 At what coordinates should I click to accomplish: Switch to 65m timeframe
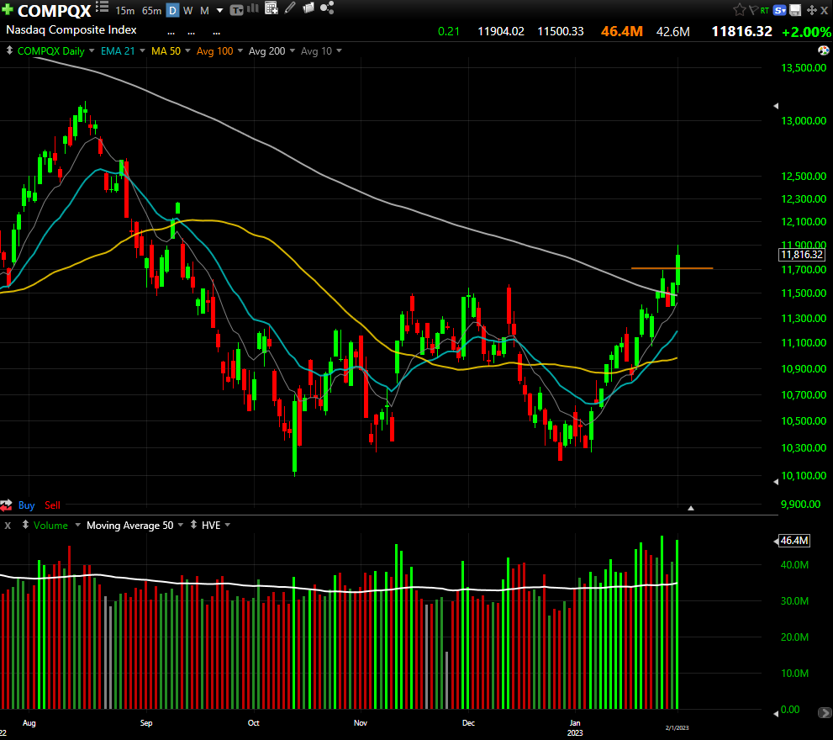coord(151,11)
